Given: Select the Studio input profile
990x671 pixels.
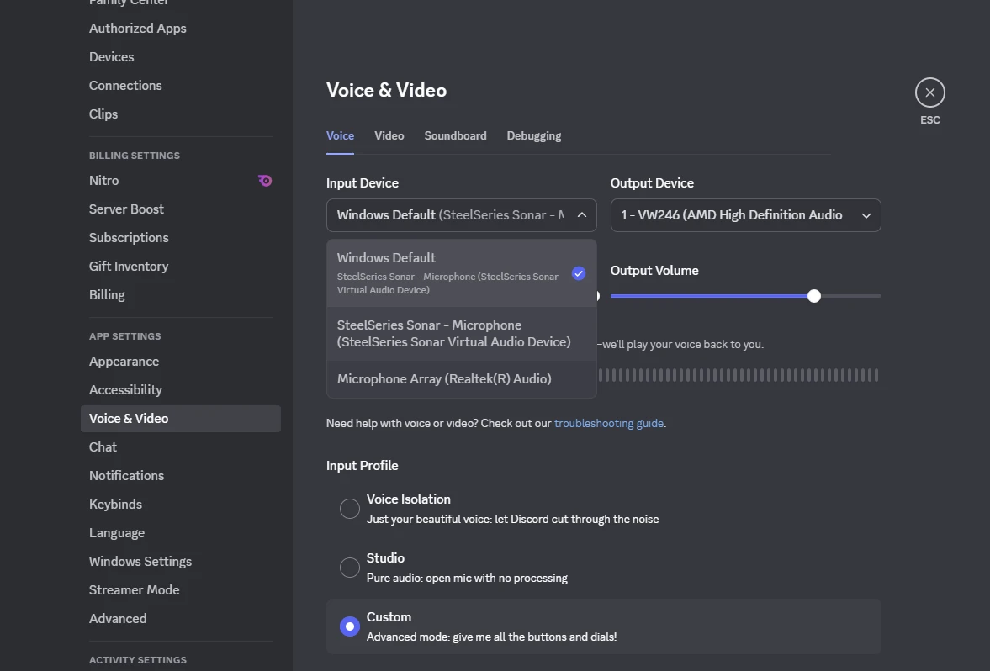Looking at the screenshot, I should coord(349,568).
